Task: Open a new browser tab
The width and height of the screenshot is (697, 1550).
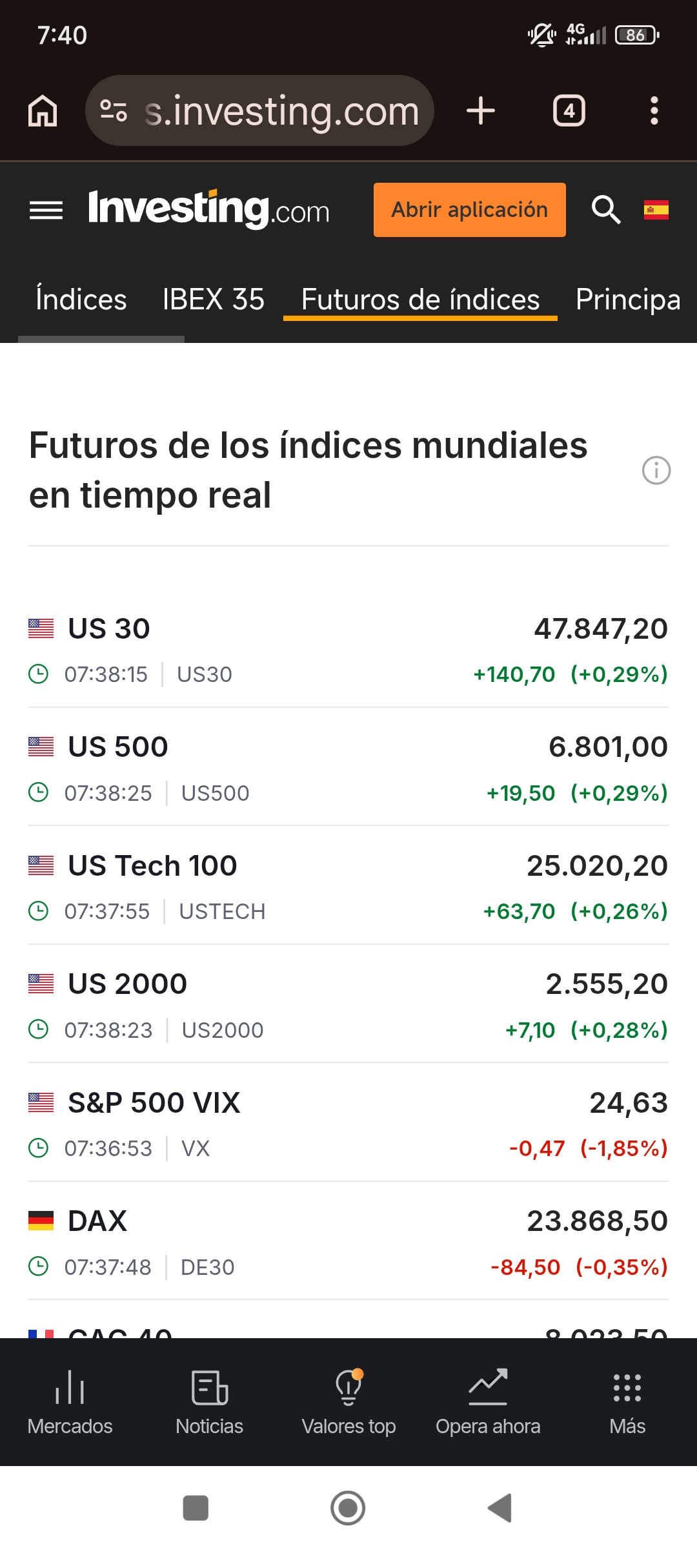Action: [481, 110]
